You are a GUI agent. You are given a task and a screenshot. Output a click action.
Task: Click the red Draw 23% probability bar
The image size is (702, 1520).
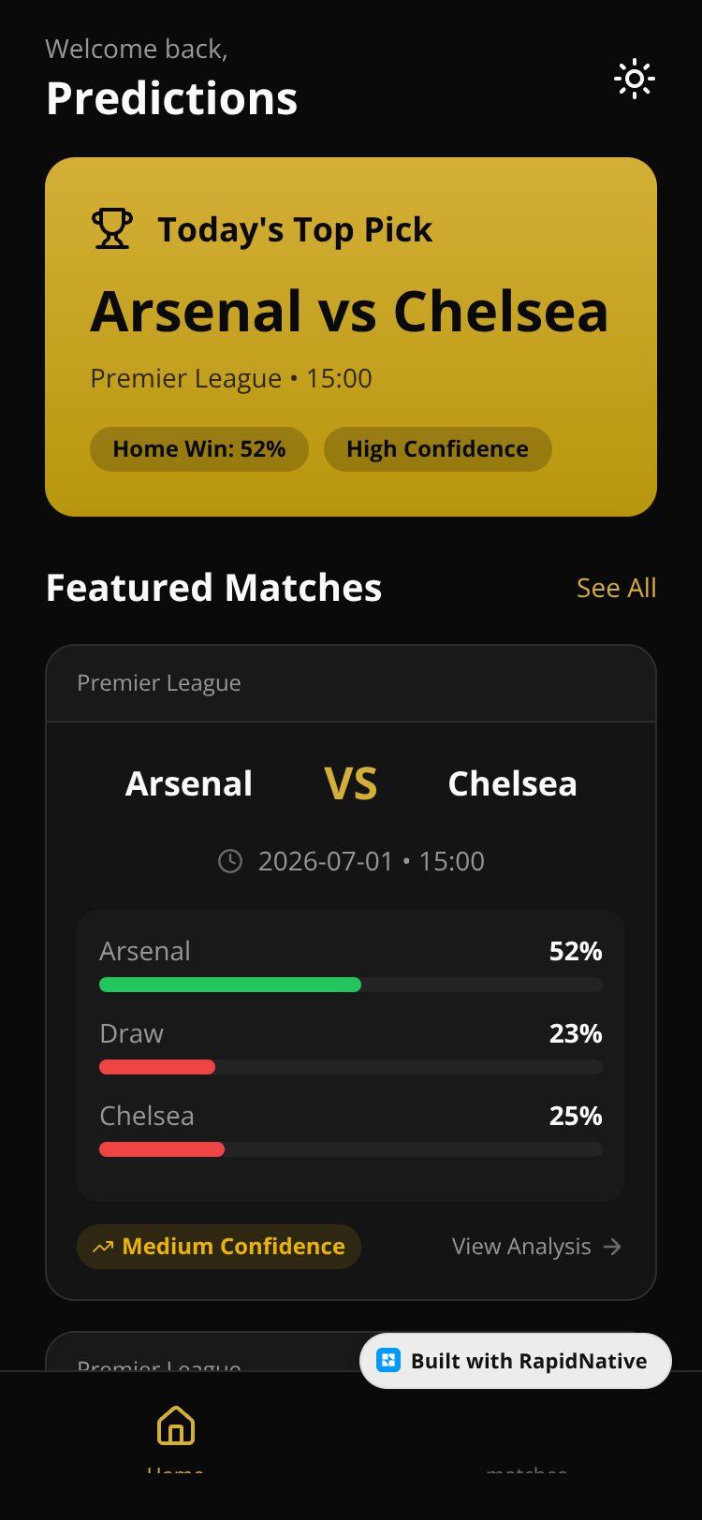click(x=157, y=1067)
